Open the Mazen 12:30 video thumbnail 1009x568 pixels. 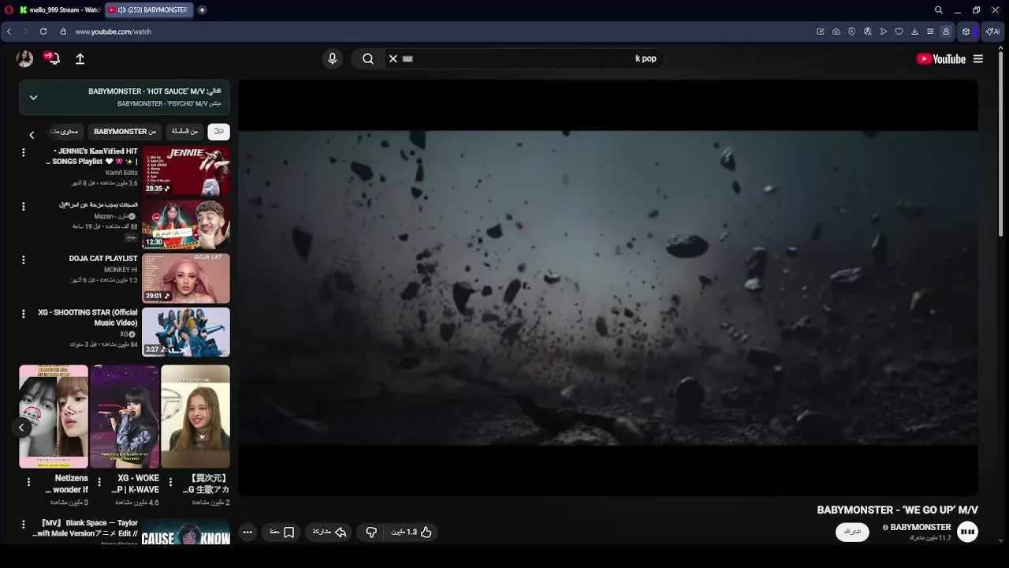pyautogui.click(x=186, y=224)
